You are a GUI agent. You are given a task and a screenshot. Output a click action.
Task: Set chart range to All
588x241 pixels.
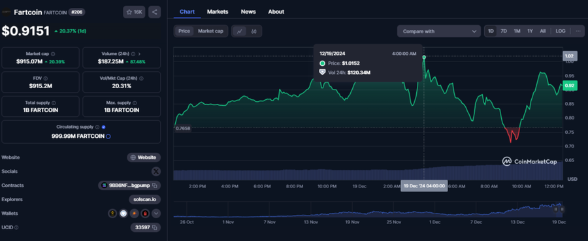(543, 31)
